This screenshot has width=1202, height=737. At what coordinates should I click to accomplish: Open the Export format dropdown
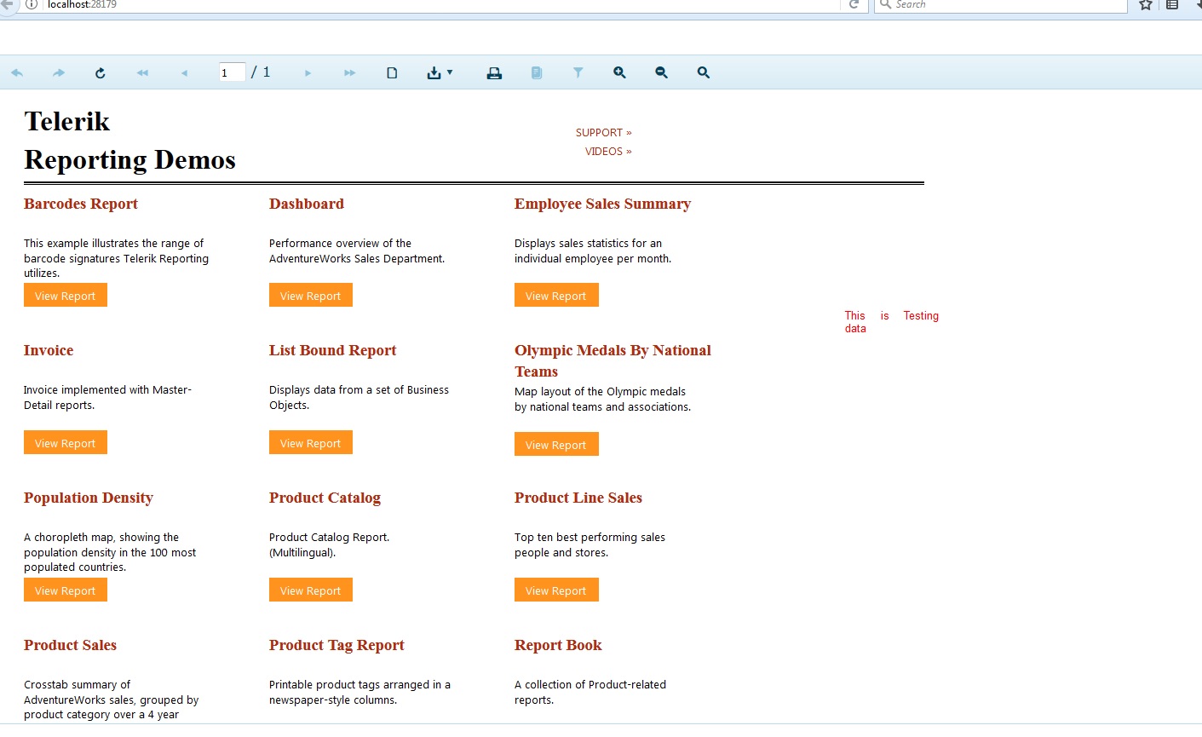440,73
